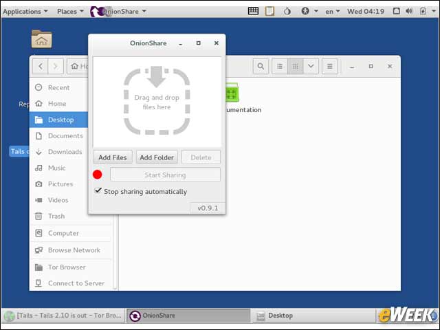Open the Places menu
Viewport: 440px width, 330px height.
[x=70, y=12]
